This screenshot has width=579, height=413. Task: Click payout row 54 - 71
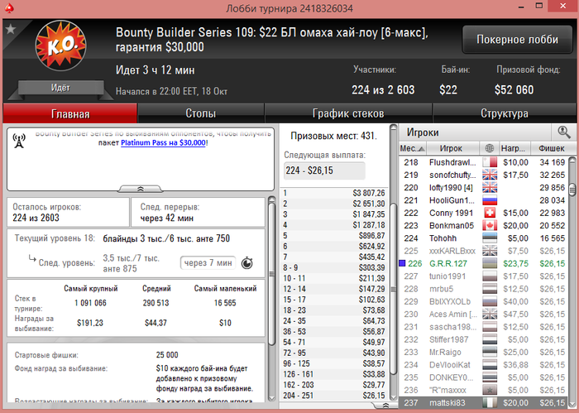click(334, 342)
